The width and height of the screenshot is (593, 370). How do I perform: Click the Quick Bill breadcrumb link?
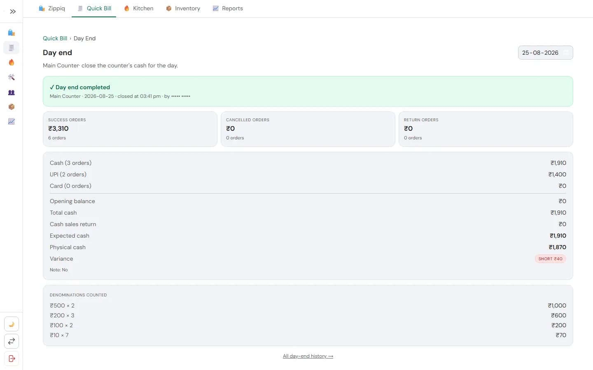(x=55, y=38)
